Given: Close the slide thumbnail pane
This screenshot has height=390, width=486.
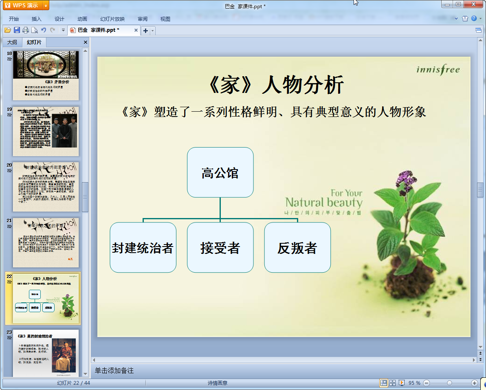Looking at the screenshot, I should tap(86, 42).
